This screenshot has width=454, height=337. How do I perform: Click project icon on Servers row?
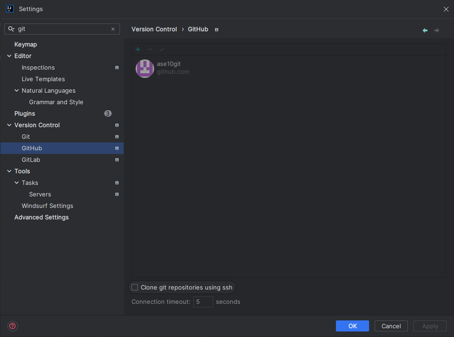point(117,195)
